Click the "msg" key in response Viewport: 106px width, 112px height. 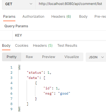tap(48, 93)
